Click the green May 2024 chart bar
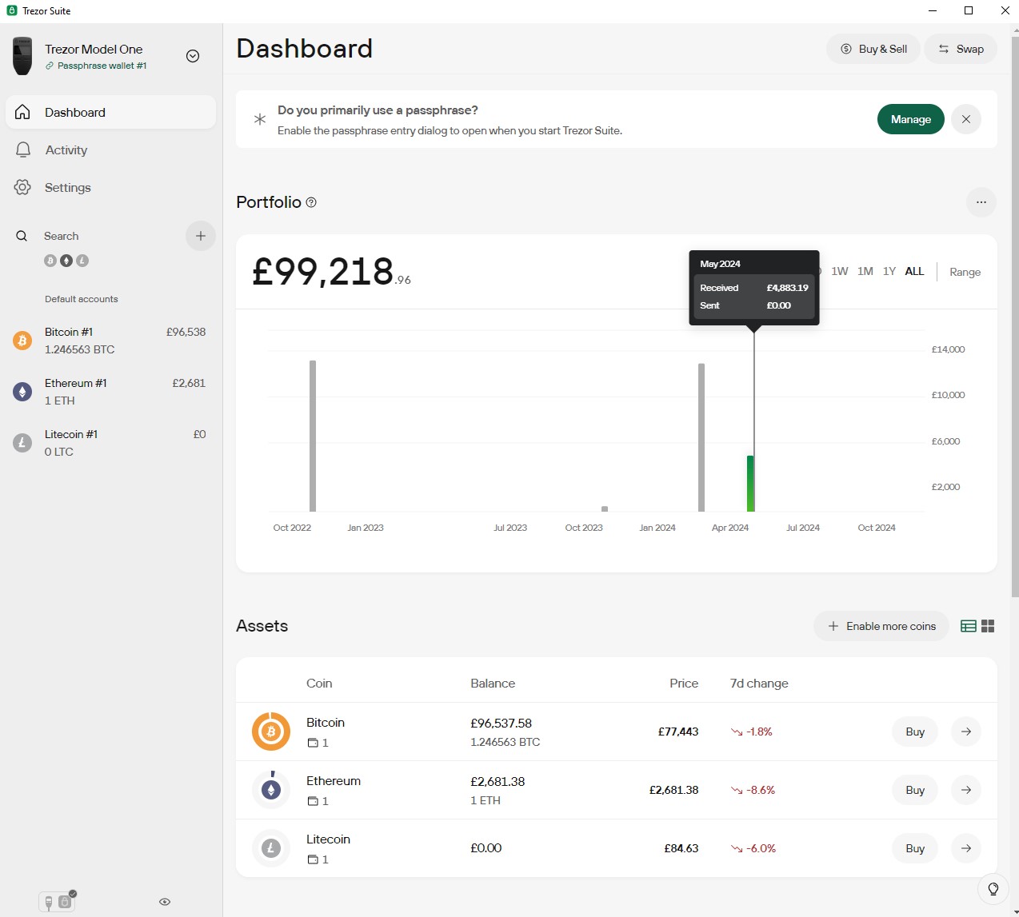Viewport: 1019px width, 917px height. point(750,484)
